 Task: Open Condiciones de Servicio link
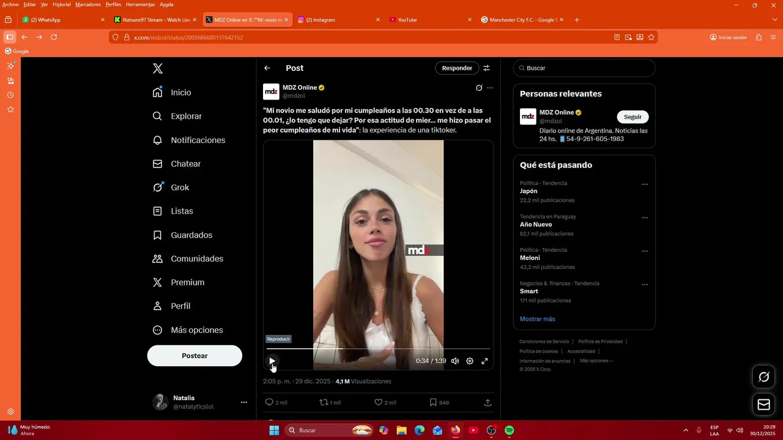pos(544,342)
